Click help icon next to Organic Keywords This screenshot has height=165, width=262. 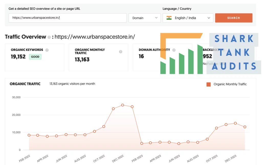coord(47,50)
